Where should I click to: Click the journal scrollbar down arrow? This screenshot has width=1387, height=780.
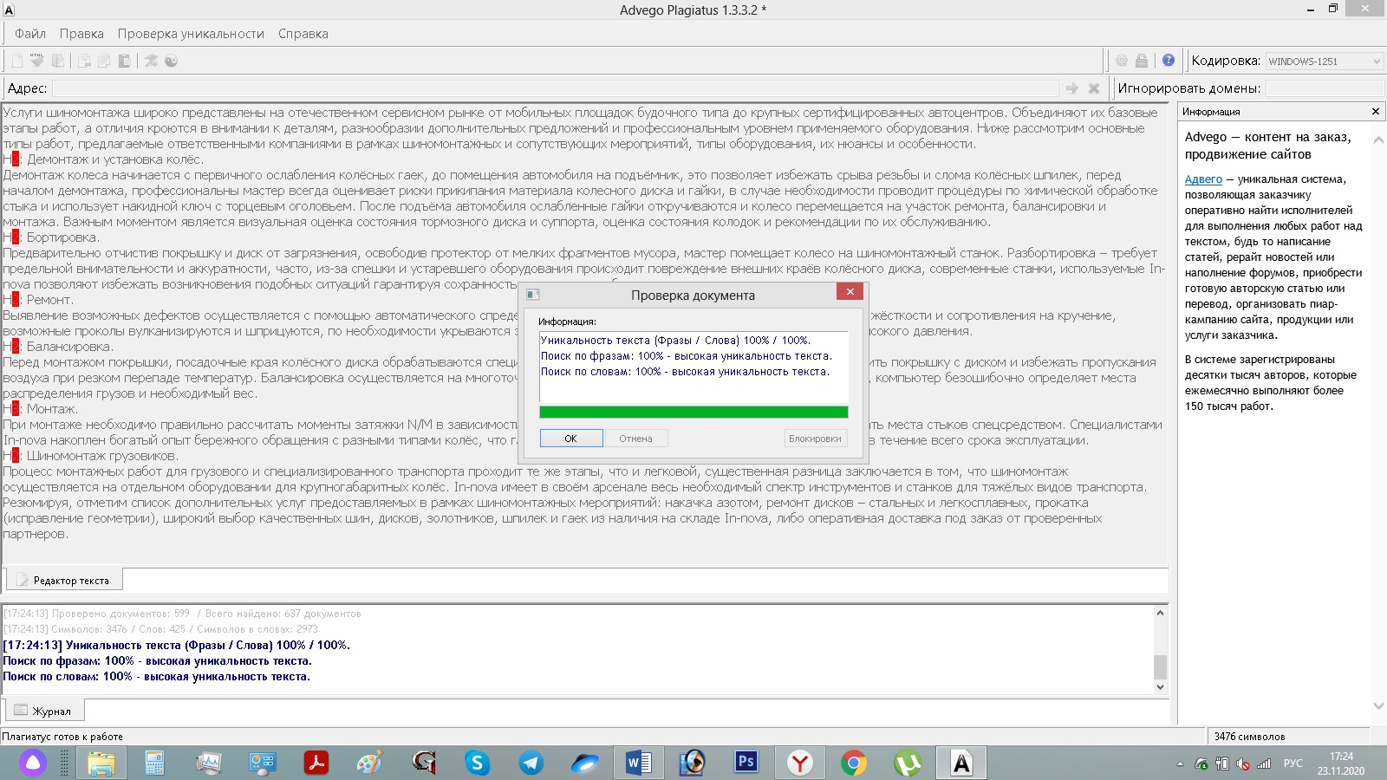pyautogui.click(x=1161, y=687)
